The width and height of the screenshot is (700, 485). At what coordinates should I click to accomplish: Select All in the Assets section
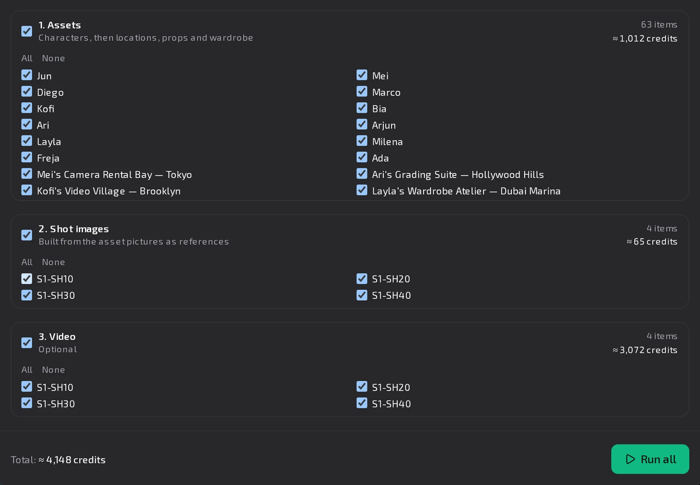click(x=27, y=58)
